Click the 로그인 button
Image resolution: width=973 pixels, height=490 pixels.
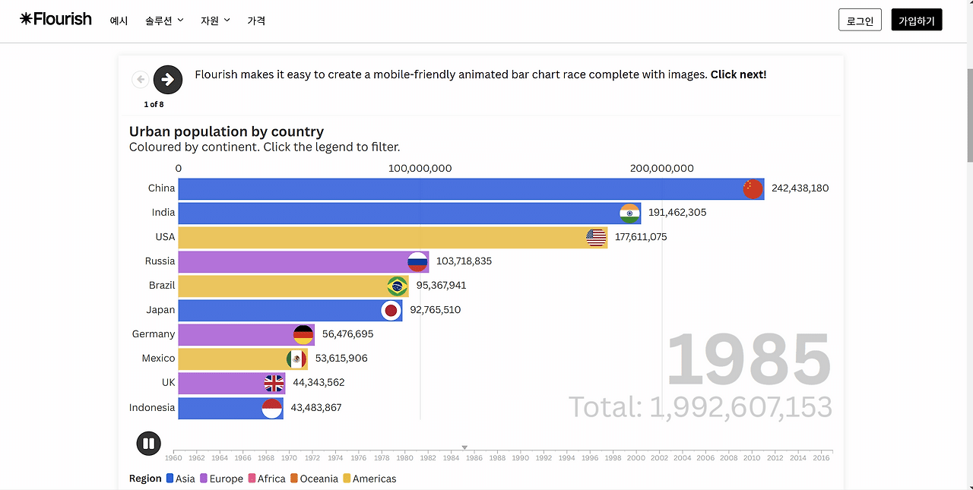click(860, 20)
